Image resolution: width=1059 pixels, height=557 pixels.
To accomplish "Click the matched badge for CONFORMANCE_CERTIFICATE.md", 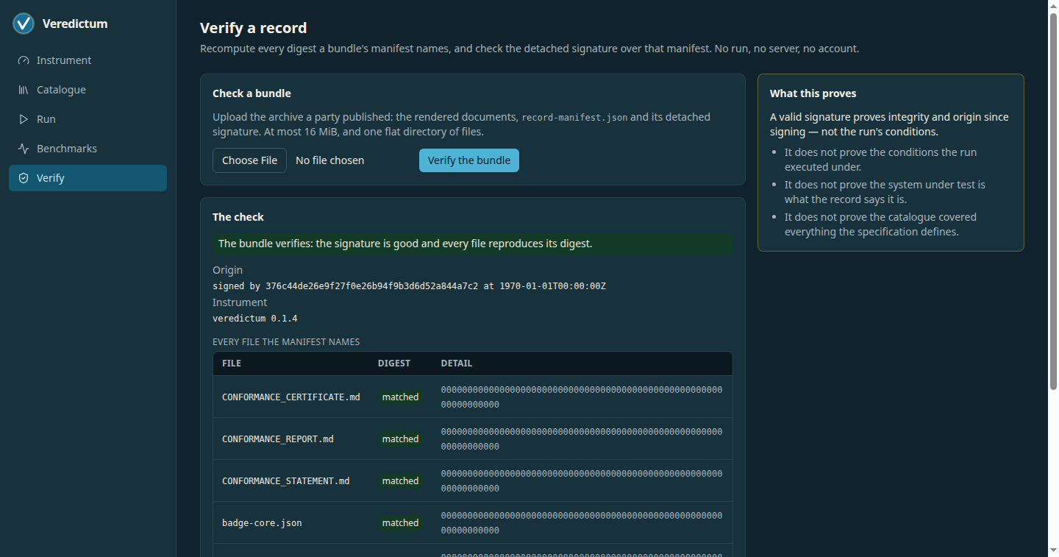I will pyautogui.click(x=400, y=397).
